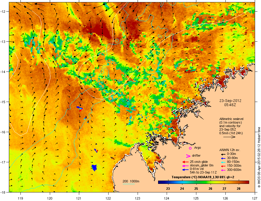Click the blue 0-81m vel arrow
The image size is (261, 201).
point(185,170)
